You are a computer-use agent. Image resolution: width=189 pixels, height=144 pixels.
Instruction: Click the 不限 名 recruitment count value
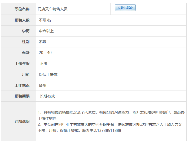[x=45, y=20]
